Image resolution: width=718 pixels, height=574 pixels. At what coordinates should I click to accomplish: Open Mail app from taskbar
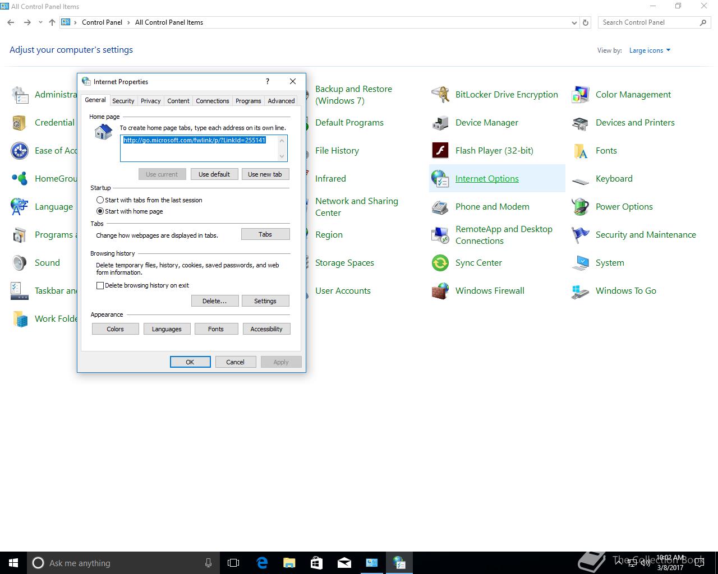(x=344, y=563)
